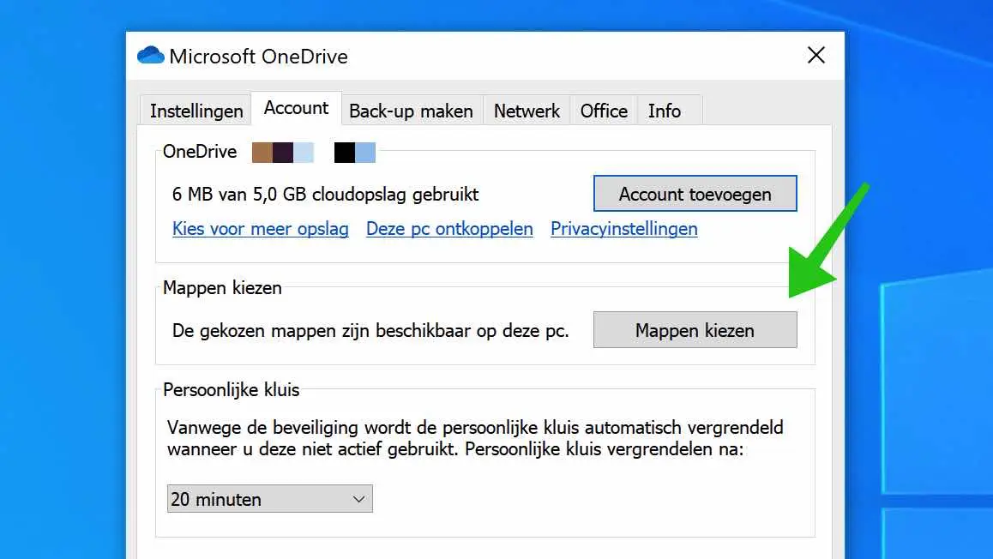Expand the 20 minuten lock time dropdown

pos(270,499)
